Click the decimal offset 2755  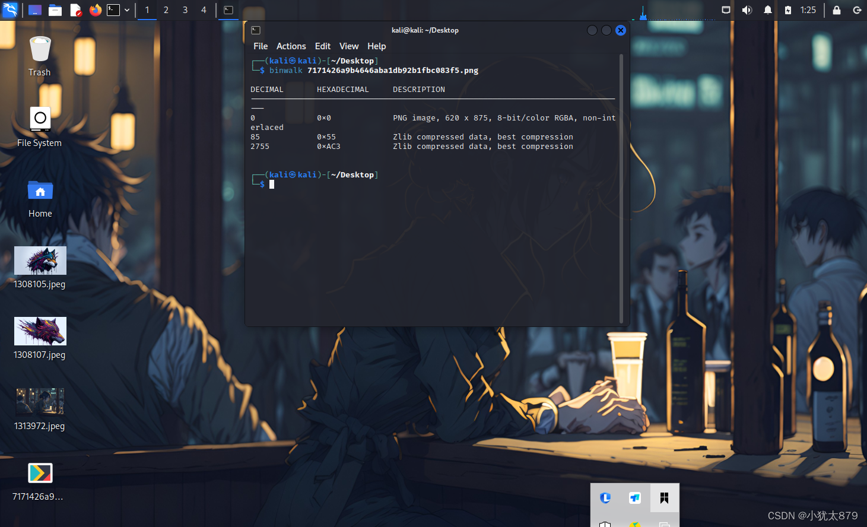pyautogui.click(x=260, y=147)
